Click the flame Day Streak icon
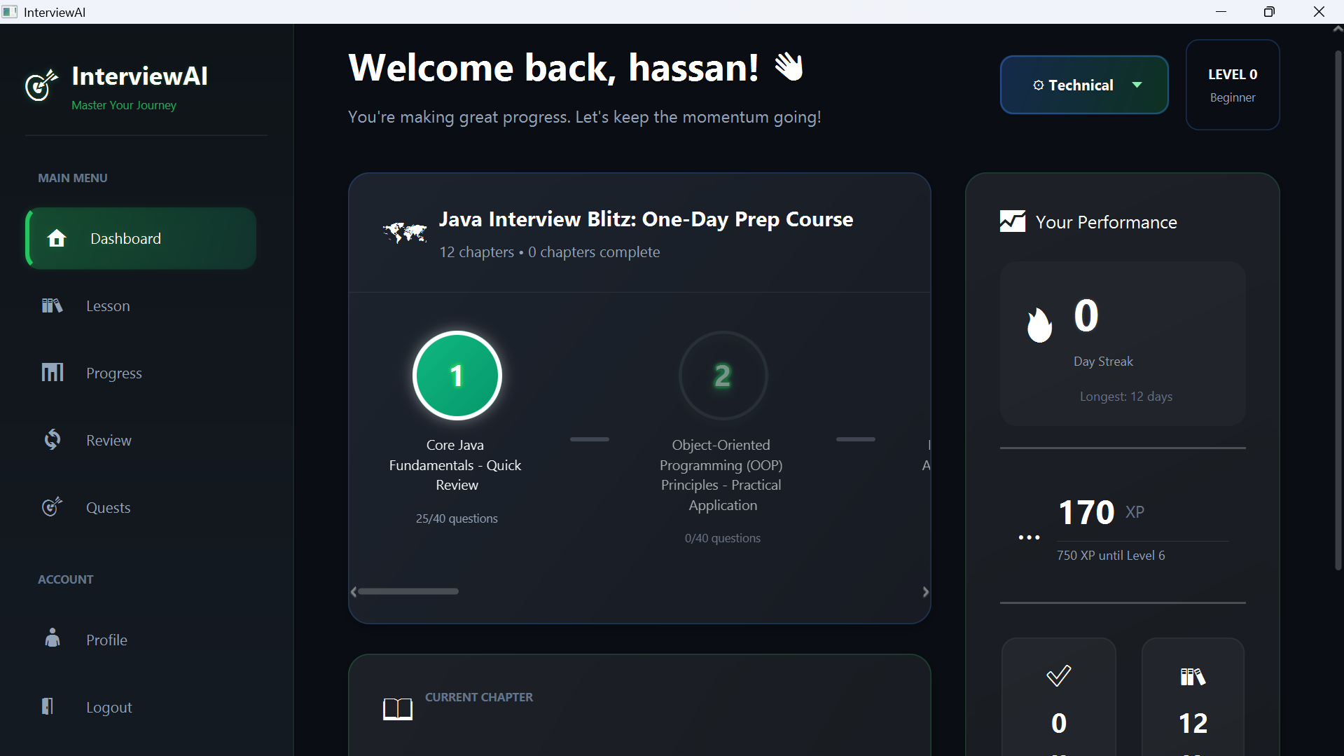Screen dimensions: 1344x756 coord(1039,325)
